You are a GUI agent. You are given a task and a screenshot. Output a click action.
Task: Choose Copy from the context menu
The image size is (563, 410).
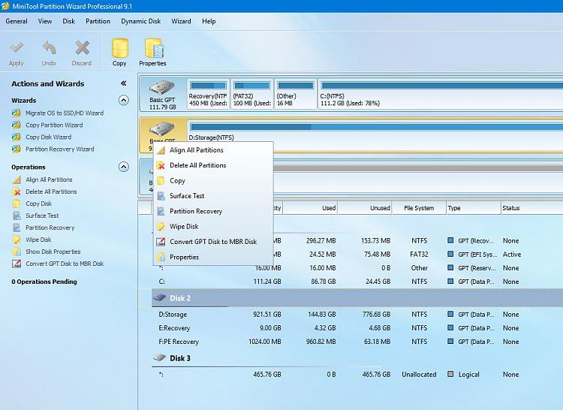click(x=213, y=180)
